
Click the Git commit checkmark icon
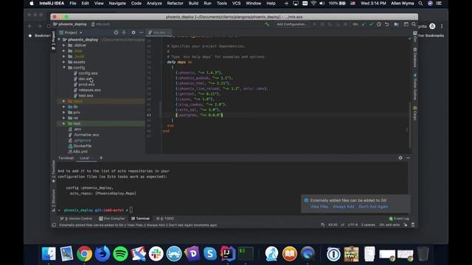coord(371,24)
